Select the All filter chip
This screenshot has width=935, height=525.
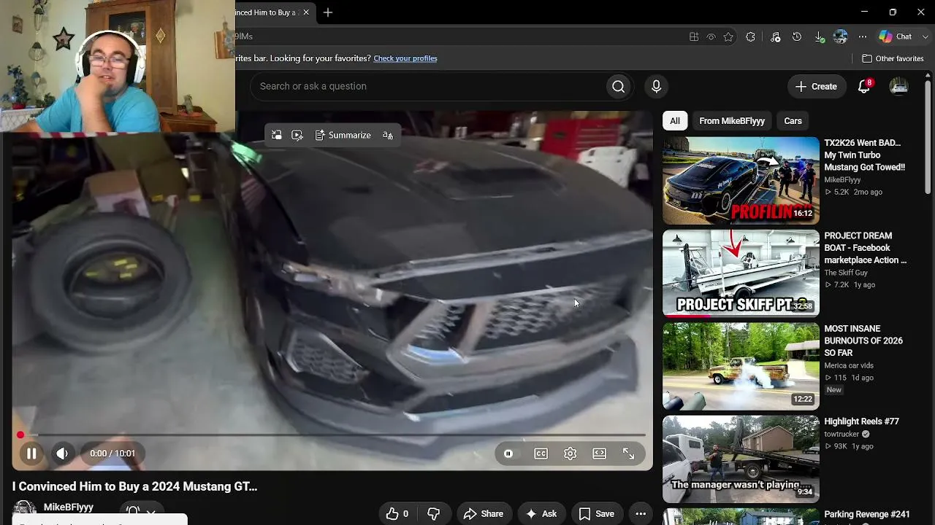(x=675, y=121)
